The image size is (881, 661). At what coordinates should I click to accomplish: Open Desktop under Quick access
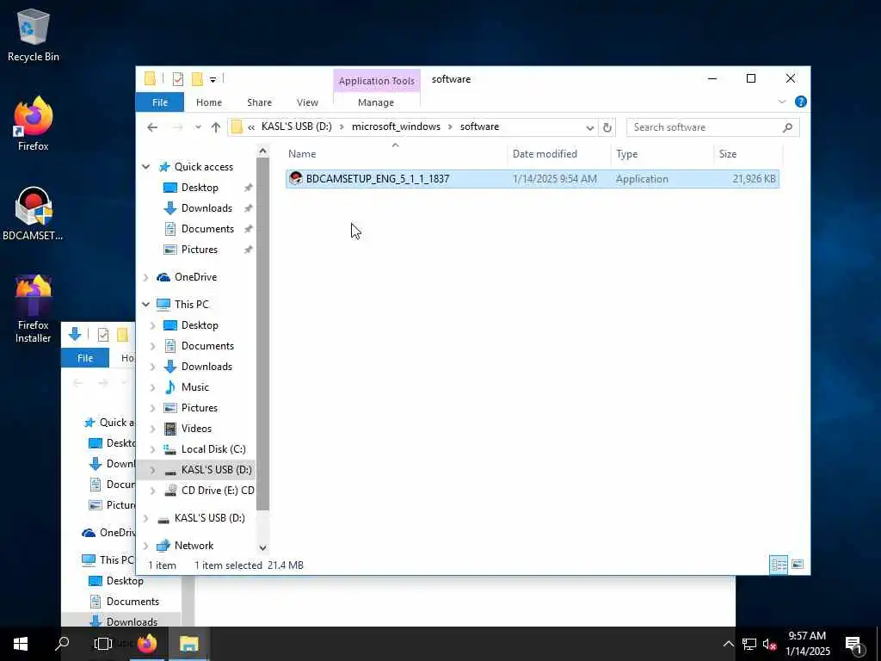[200, 188]
